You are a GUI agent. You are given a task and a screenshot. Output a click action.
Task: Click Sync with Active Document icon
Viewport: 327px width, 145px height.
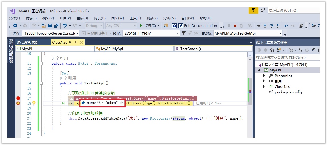(x=301, y=50)
